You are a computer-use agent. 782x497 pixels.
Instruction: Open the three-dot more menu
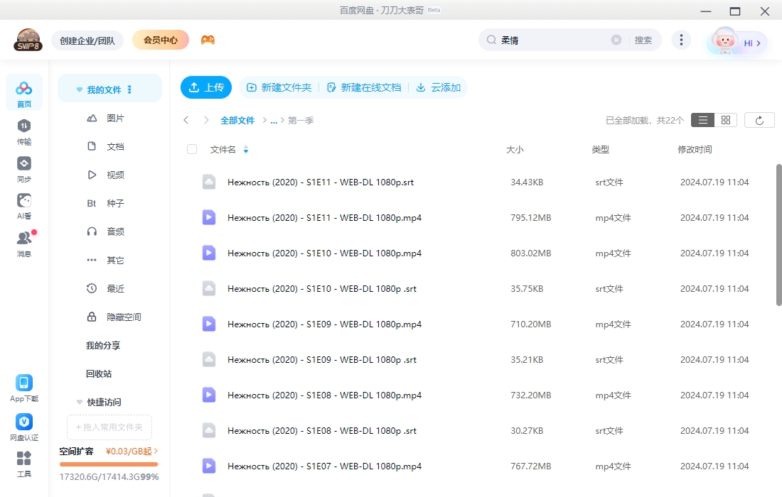(681, 40)
